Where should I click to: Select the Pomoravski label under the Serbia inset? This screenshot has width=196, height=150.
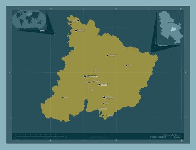(x=163, y=45)
